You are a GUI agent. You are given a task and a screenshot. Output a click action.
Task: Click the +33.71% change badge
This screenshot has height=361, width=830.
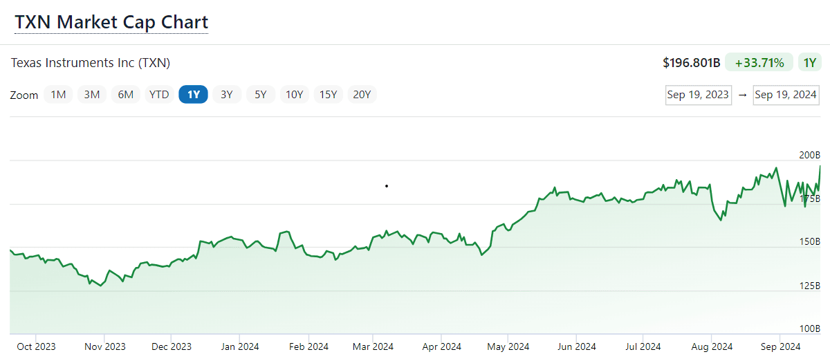pyautogui.click(x=759, y=63)
